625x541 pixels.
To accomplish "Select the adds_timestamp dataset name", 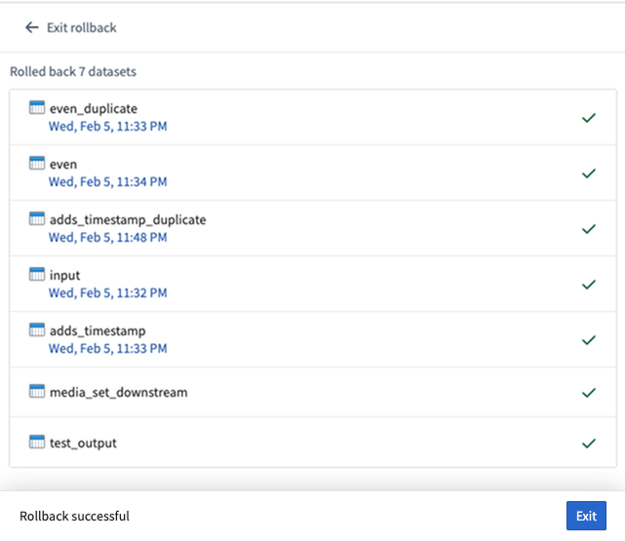I will [97, 330].
